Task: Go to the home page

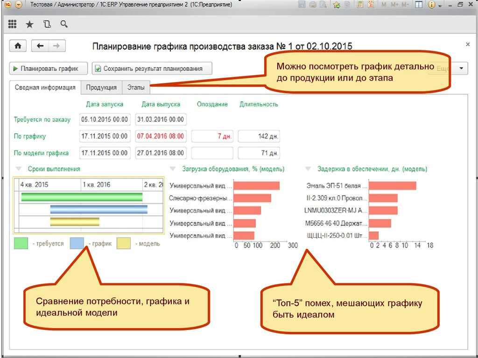Action: [18, 46]
